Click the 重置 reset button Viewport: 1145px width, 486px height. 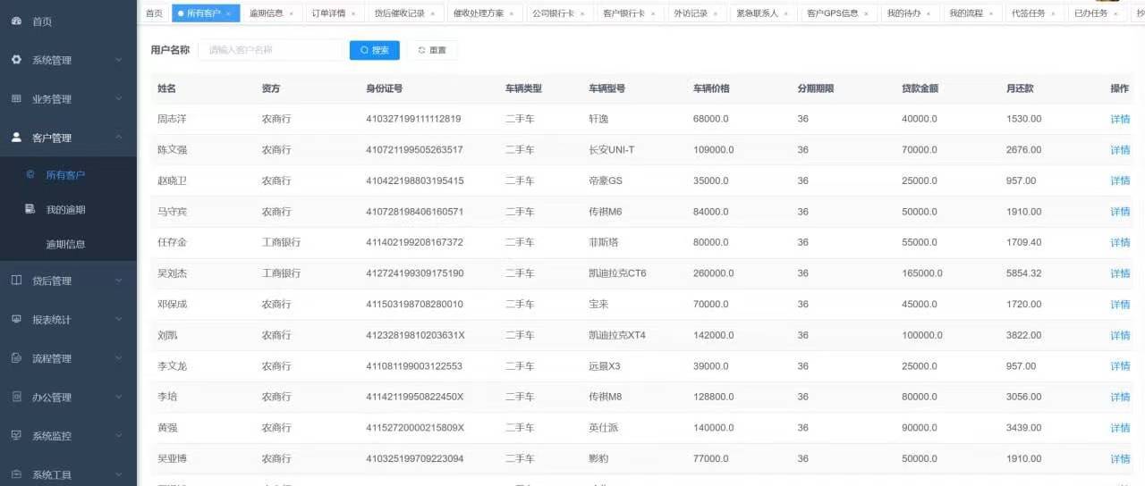coord(432,50)
